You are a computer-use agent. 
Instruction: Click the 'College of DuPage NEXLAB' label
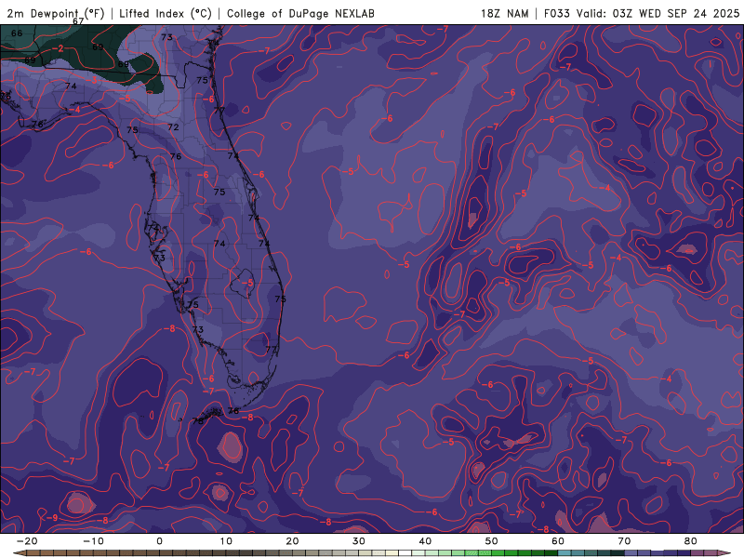click(x=300, y=13)
